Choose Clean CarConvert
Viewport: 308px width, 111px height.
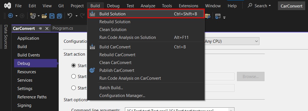click(x=146, y=62)
